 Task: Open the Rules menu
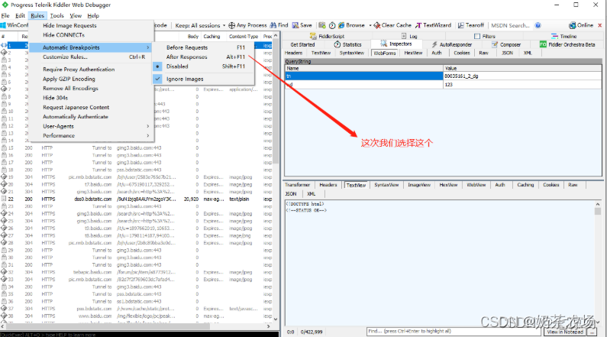tap(37, 15)
